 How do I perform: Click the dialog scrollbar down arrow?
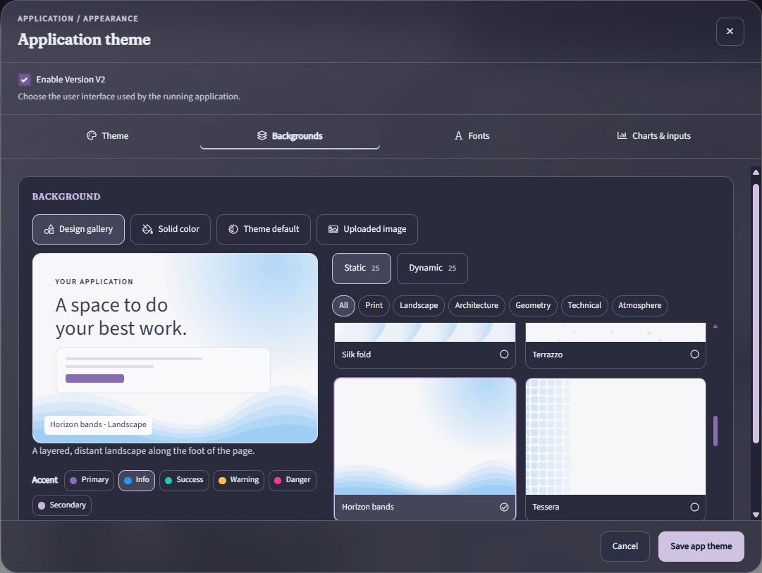tap(756, 515)
